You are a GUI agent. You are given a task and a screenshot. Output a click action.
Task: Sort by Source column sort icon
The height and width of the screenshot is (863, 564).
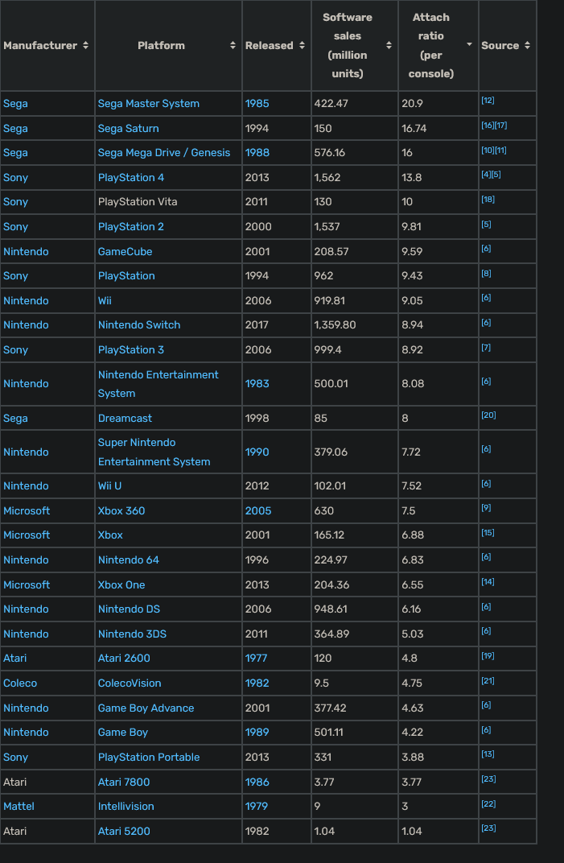point(527,46)
